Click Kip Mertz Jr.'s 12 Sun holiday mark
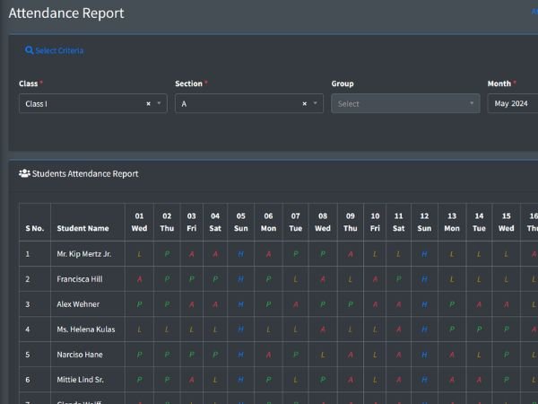The height and width of the screenshot is (404, 538). coord(424,254)
